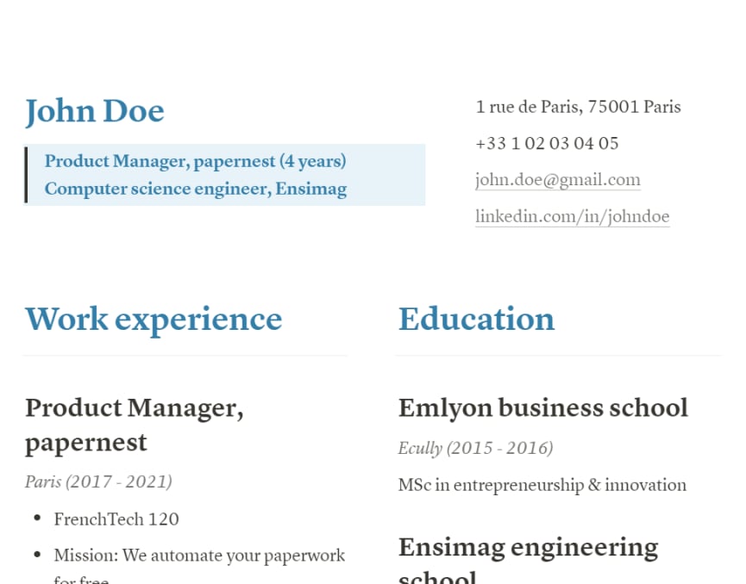The width and height of the screenshot is (746, 584).
Task: Click the Education section heading
Action: [476, 319]
